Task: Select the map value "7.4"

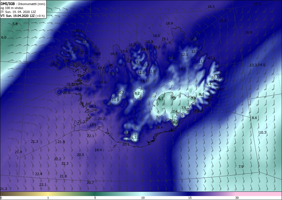Action: pyautogui.click(x=175, y=111)
